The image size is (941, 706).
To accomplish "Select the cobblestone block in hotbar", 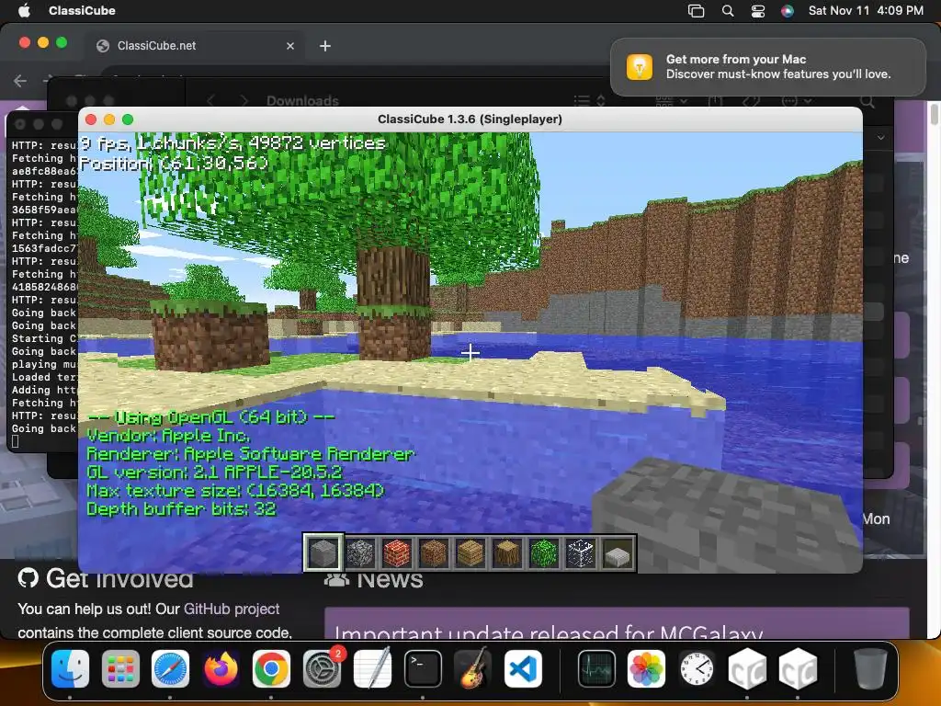I will [360, 552].
